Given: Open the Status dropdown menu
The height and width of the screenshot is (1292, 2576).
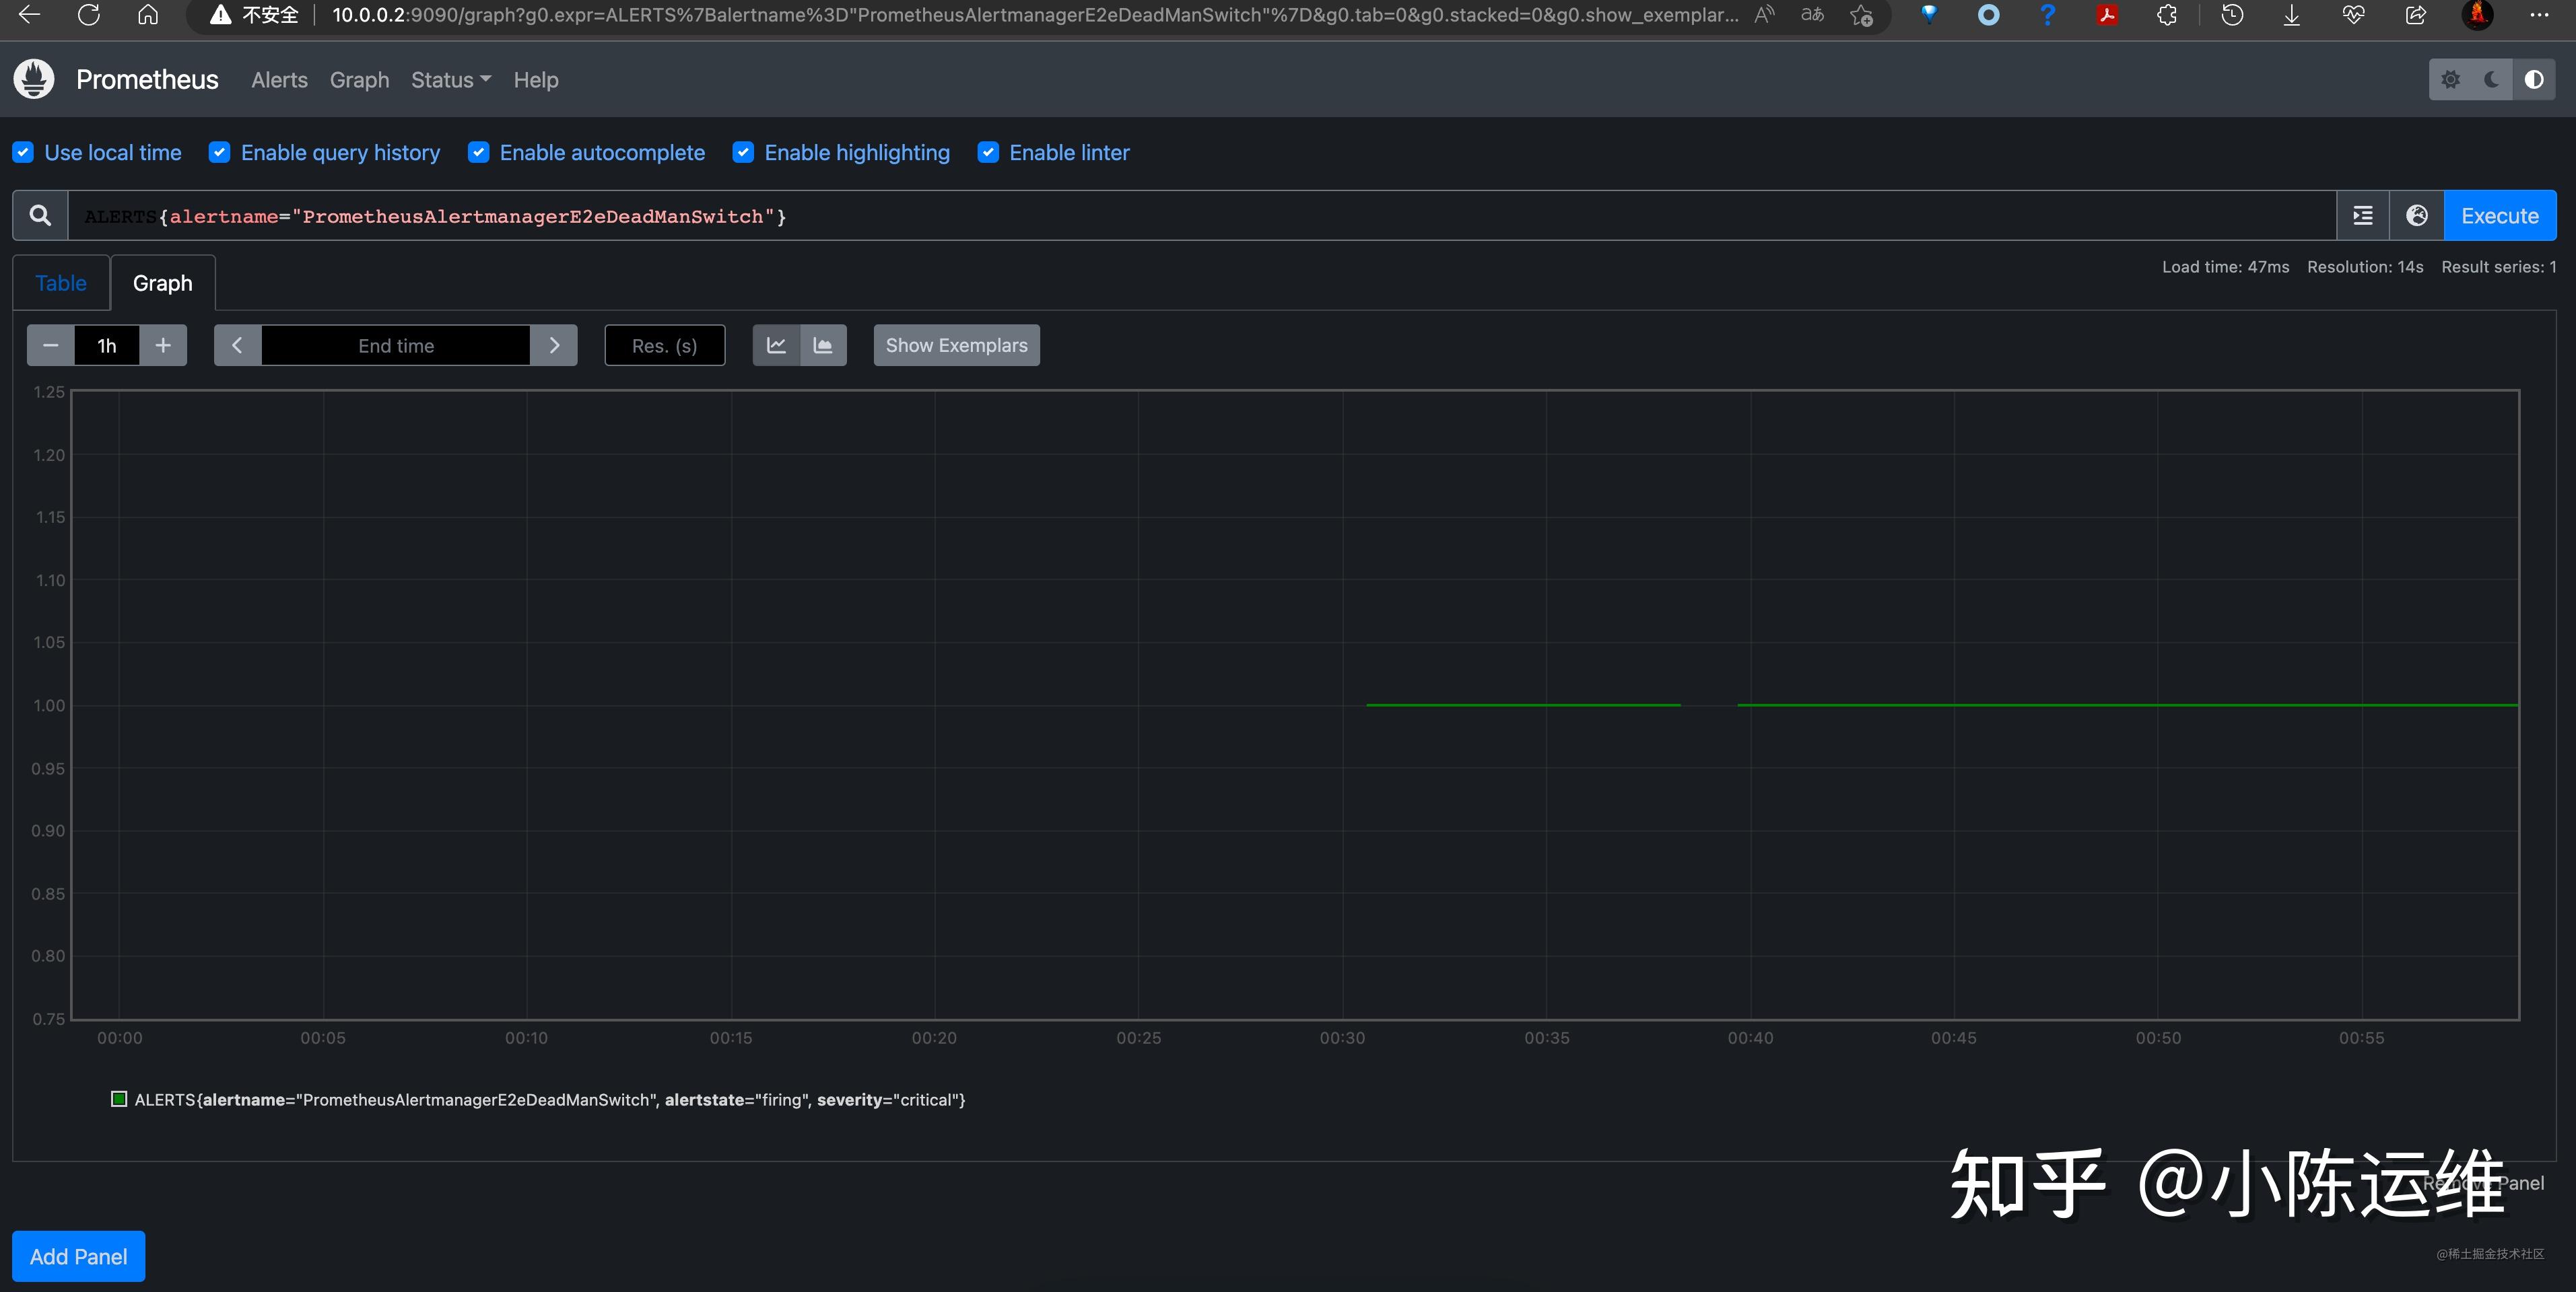Looking at the screenshot, I should pyautogui.click(x=450, y=80).
